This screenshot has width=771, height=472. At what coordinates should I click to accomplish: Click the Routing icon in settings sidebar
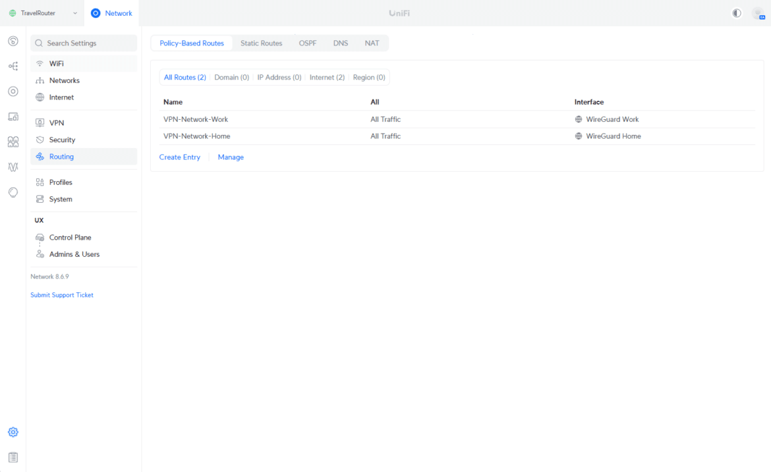[40, 157]
